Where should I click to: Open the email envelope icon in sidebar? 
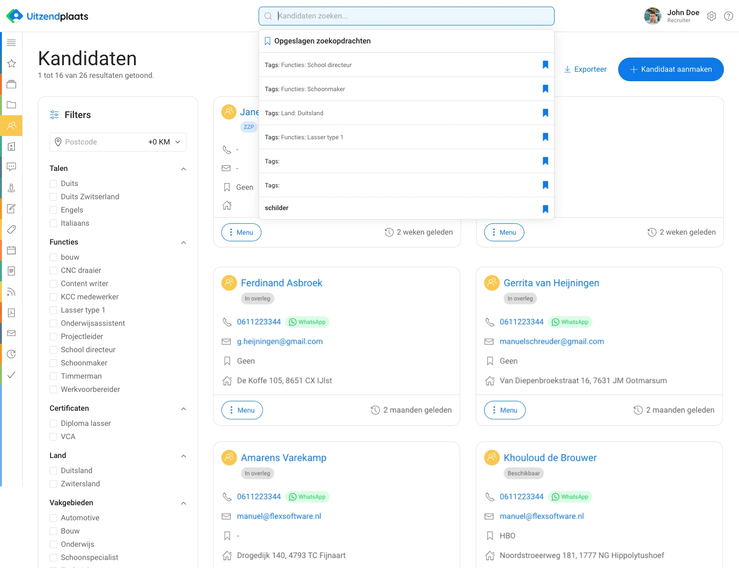pyautogui.click(x=11, y=333)
